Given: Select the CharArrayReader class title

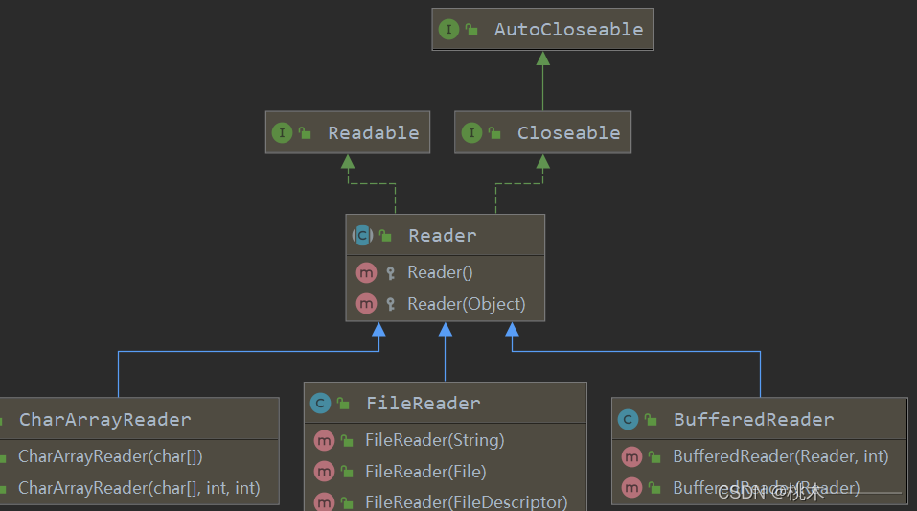Looking at the screenshot, I should pyautogui.click(x=104, y=419).
